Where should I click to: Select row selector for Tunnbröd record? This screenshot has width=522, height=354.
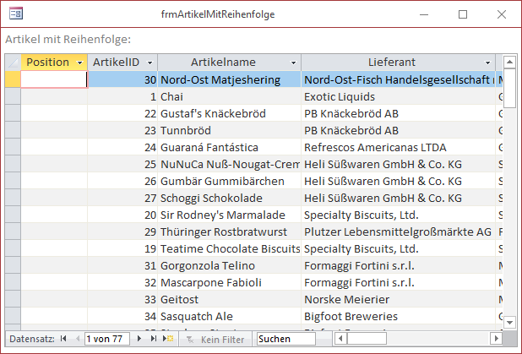[13, 131]
